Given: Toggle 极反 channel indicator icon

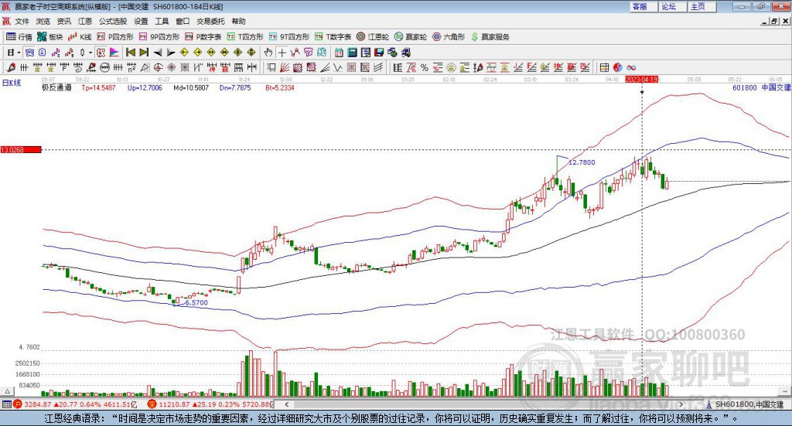Looking at the screenshot, I should tap(101, 53).
